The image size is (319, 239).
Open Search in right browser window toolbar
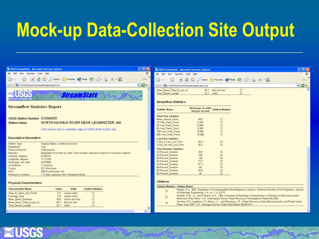(x=202, y=80)
